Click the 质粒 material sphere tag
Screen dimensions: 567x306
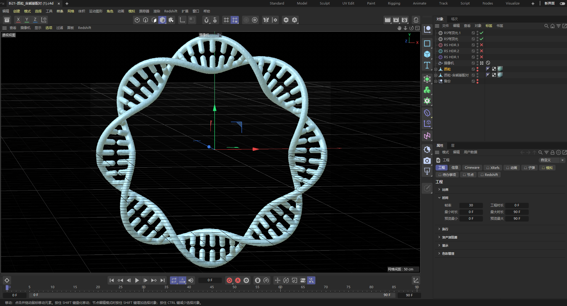point(500,69)
